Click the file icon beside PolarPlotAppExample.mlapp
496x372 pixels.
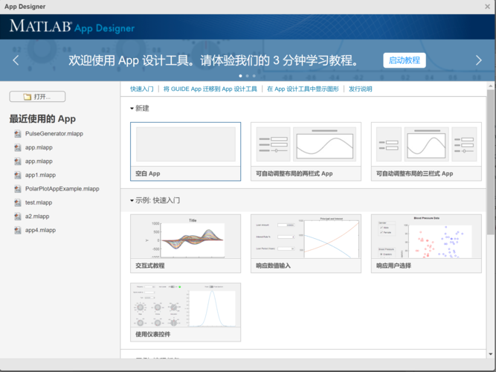pyautogui.click(x=18, y=189)
